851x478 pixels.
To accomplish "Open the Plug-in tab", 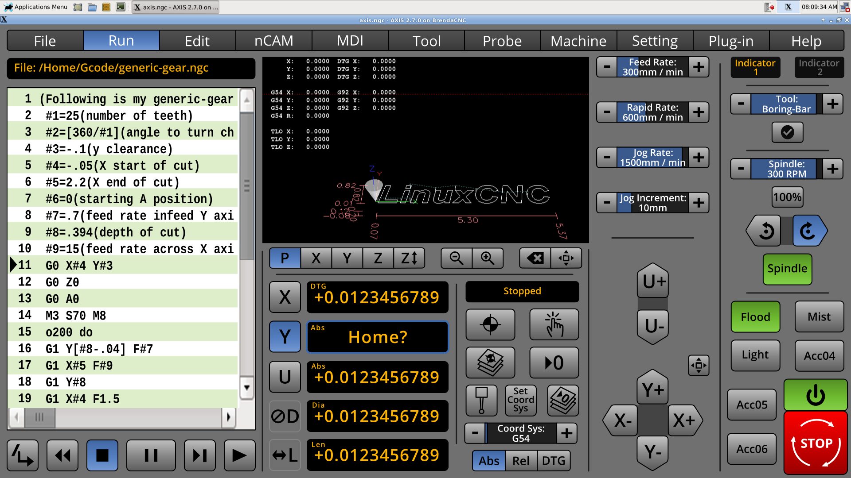I will pyautogui.click(x=731, y=41).
